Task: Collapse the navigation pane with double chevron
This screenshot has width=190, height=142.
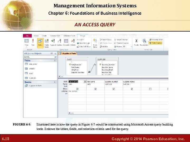Action: click(55, 53)
